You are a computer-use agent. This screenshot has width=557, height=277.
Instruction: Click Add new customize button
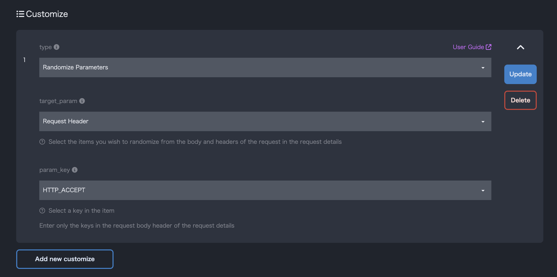point(65,259)
